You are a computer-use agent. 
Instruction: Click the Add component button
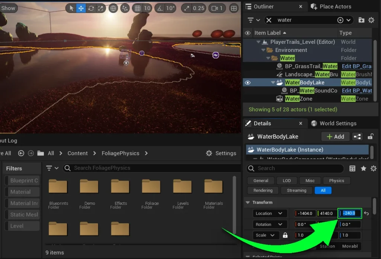click(x=335, y=137)
